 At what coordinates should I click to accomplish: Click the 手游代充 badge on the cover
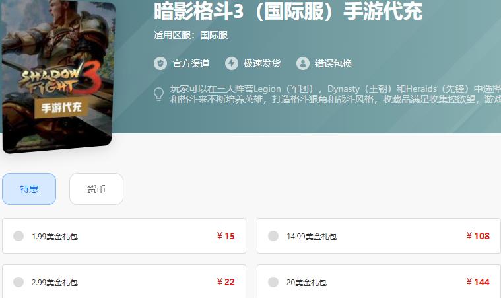(61, 108)
